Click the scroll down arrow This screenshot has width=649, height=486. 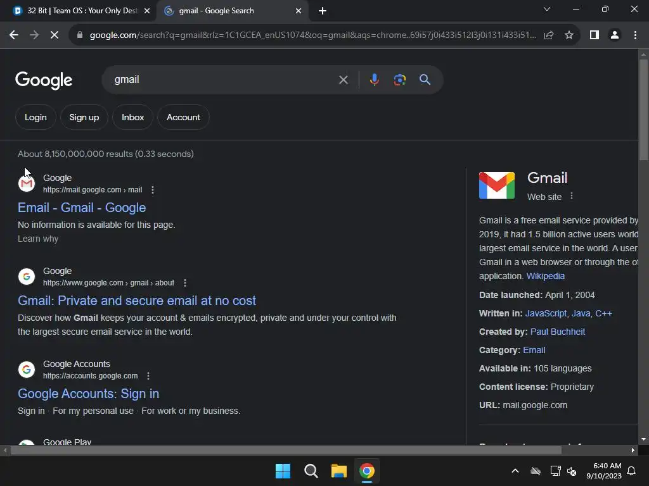643,439
